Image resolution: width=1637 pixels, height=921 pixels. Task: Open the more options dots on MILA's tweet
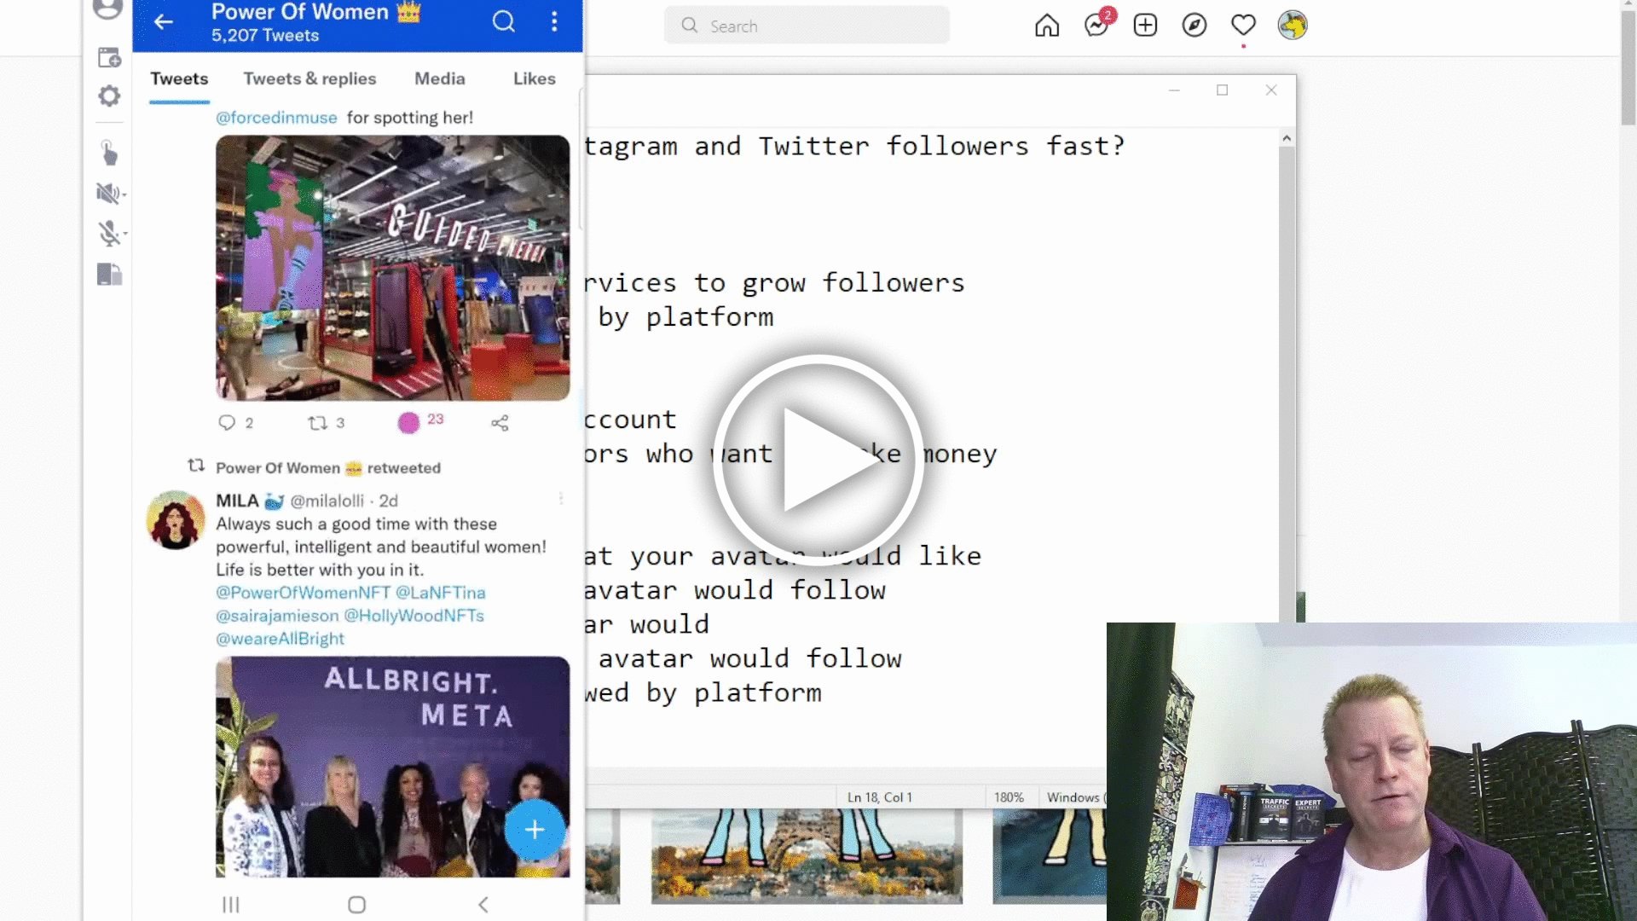pyautogui.click(x=561, y=499)
